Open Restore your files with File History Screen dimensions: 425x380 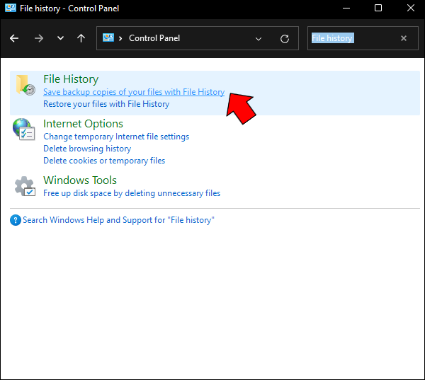point(106,104)
